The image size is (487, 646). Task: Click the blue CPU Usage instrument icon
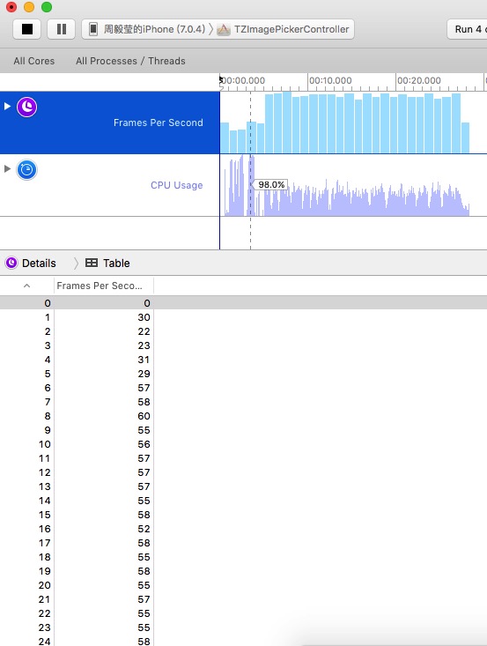(26, 170)
